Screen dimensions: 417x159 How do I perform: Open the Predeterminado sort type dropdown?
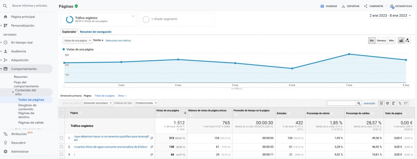pyautogui.click(x=146, y=103)
